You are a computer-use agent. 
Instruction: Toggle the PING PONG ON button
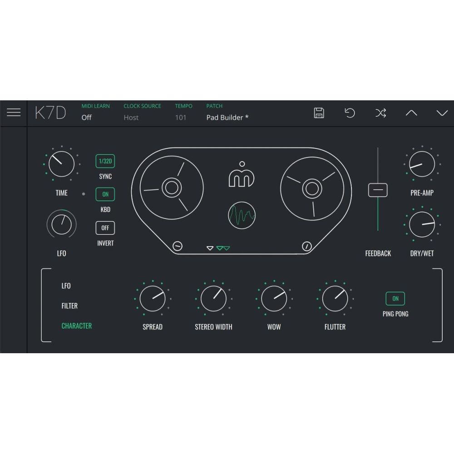[395, 299]
